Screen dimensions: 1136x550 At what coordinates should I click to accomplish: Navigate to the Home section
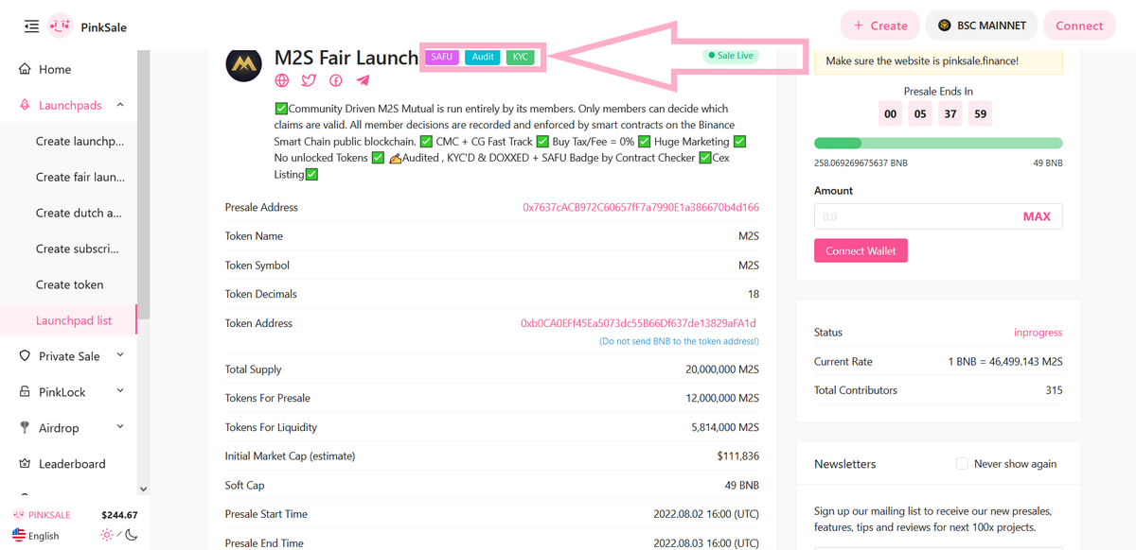click(x=53, y=68)
